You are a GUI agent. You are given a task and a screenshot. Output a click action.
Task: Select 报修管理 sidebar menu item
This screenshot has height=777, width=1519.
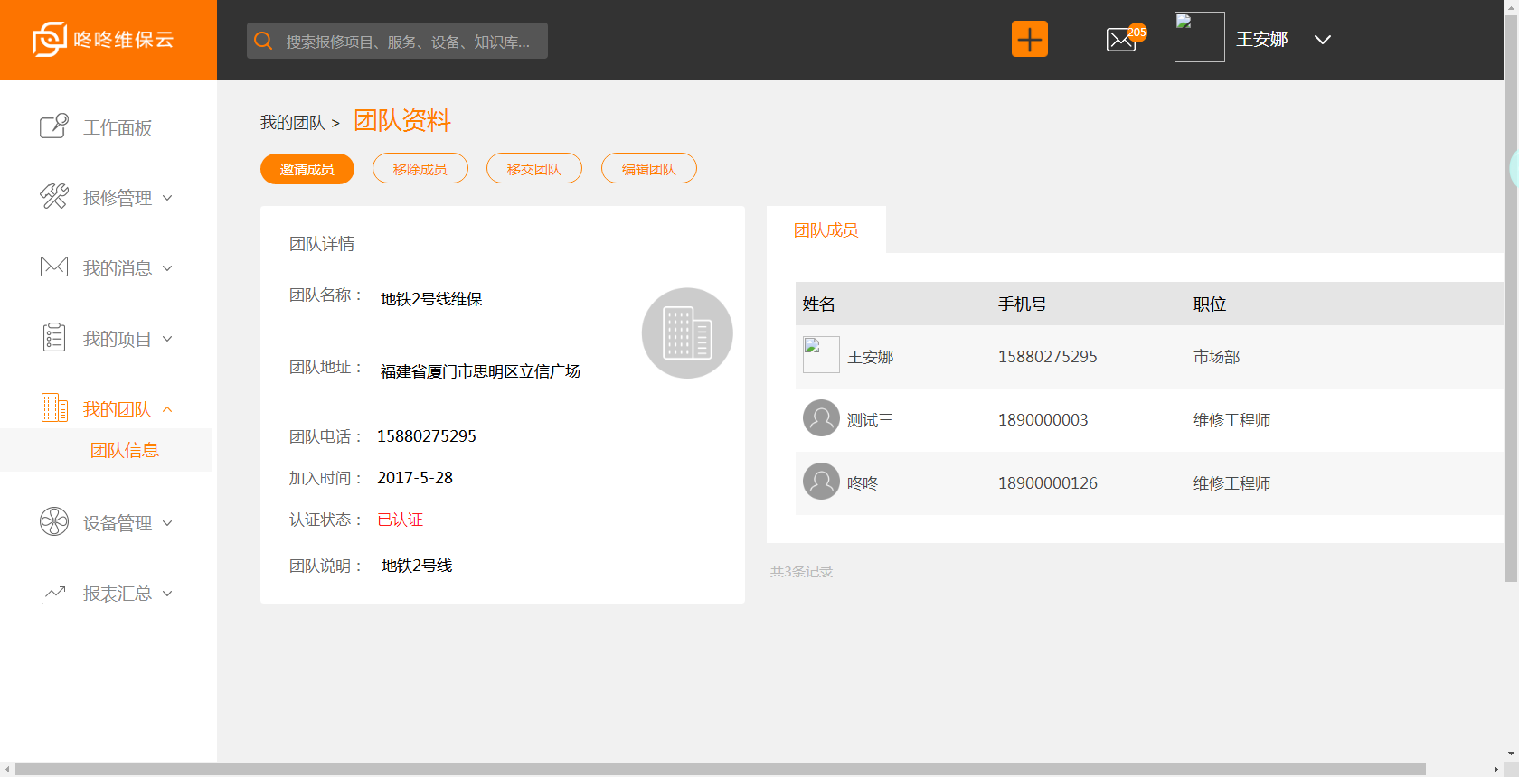tap(118, 198)
